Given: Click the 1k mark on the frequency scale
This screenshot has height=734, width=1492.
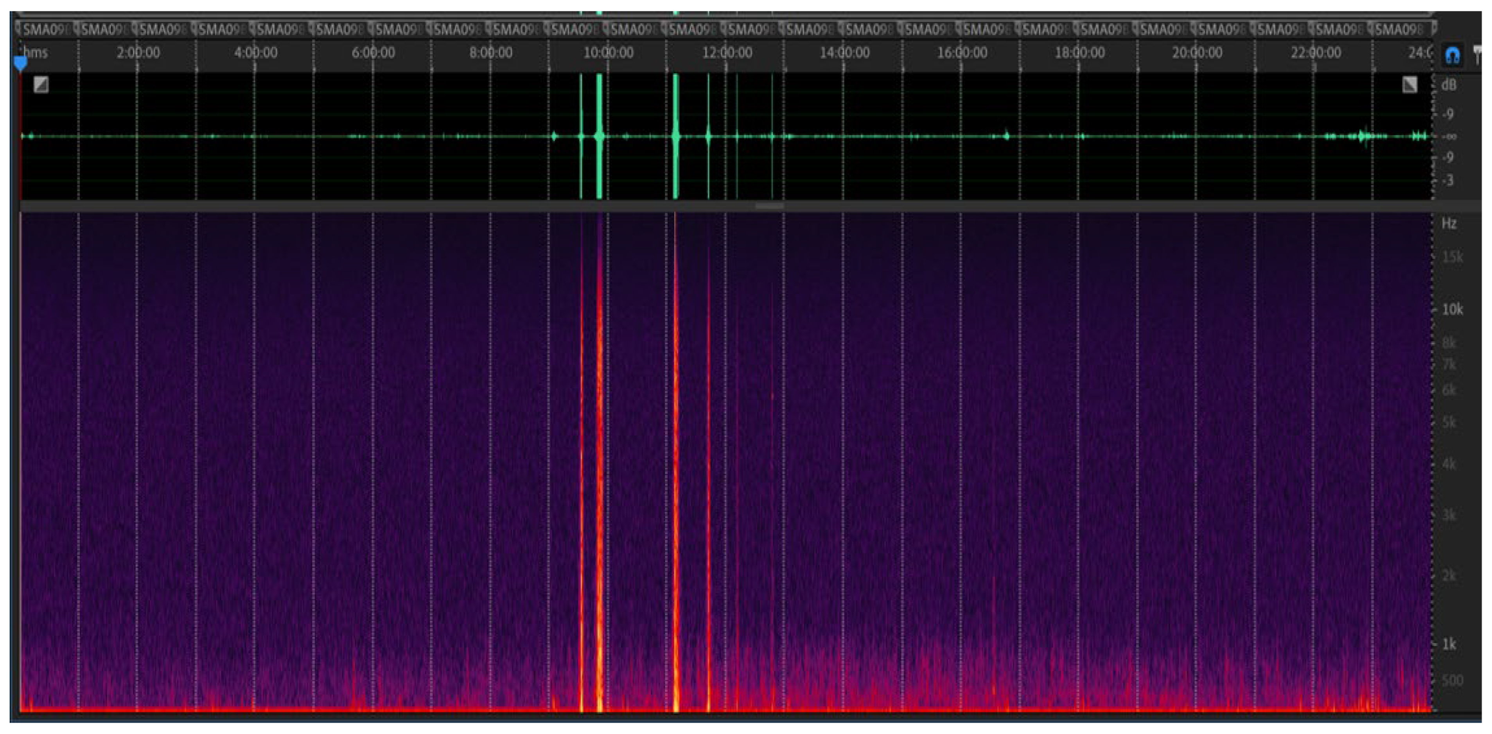Looking at the screenshot, I should [1449, 644].
